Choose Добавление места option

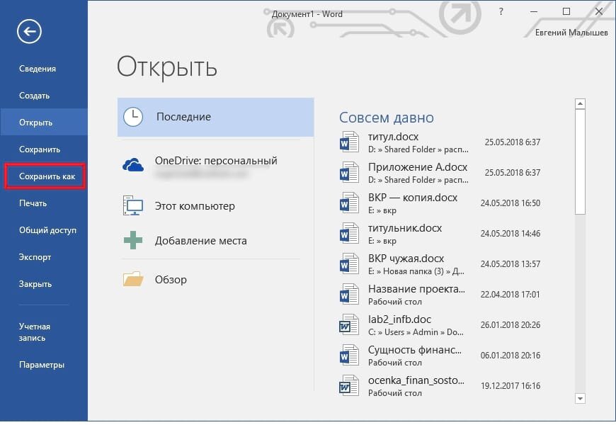point(216,240)
